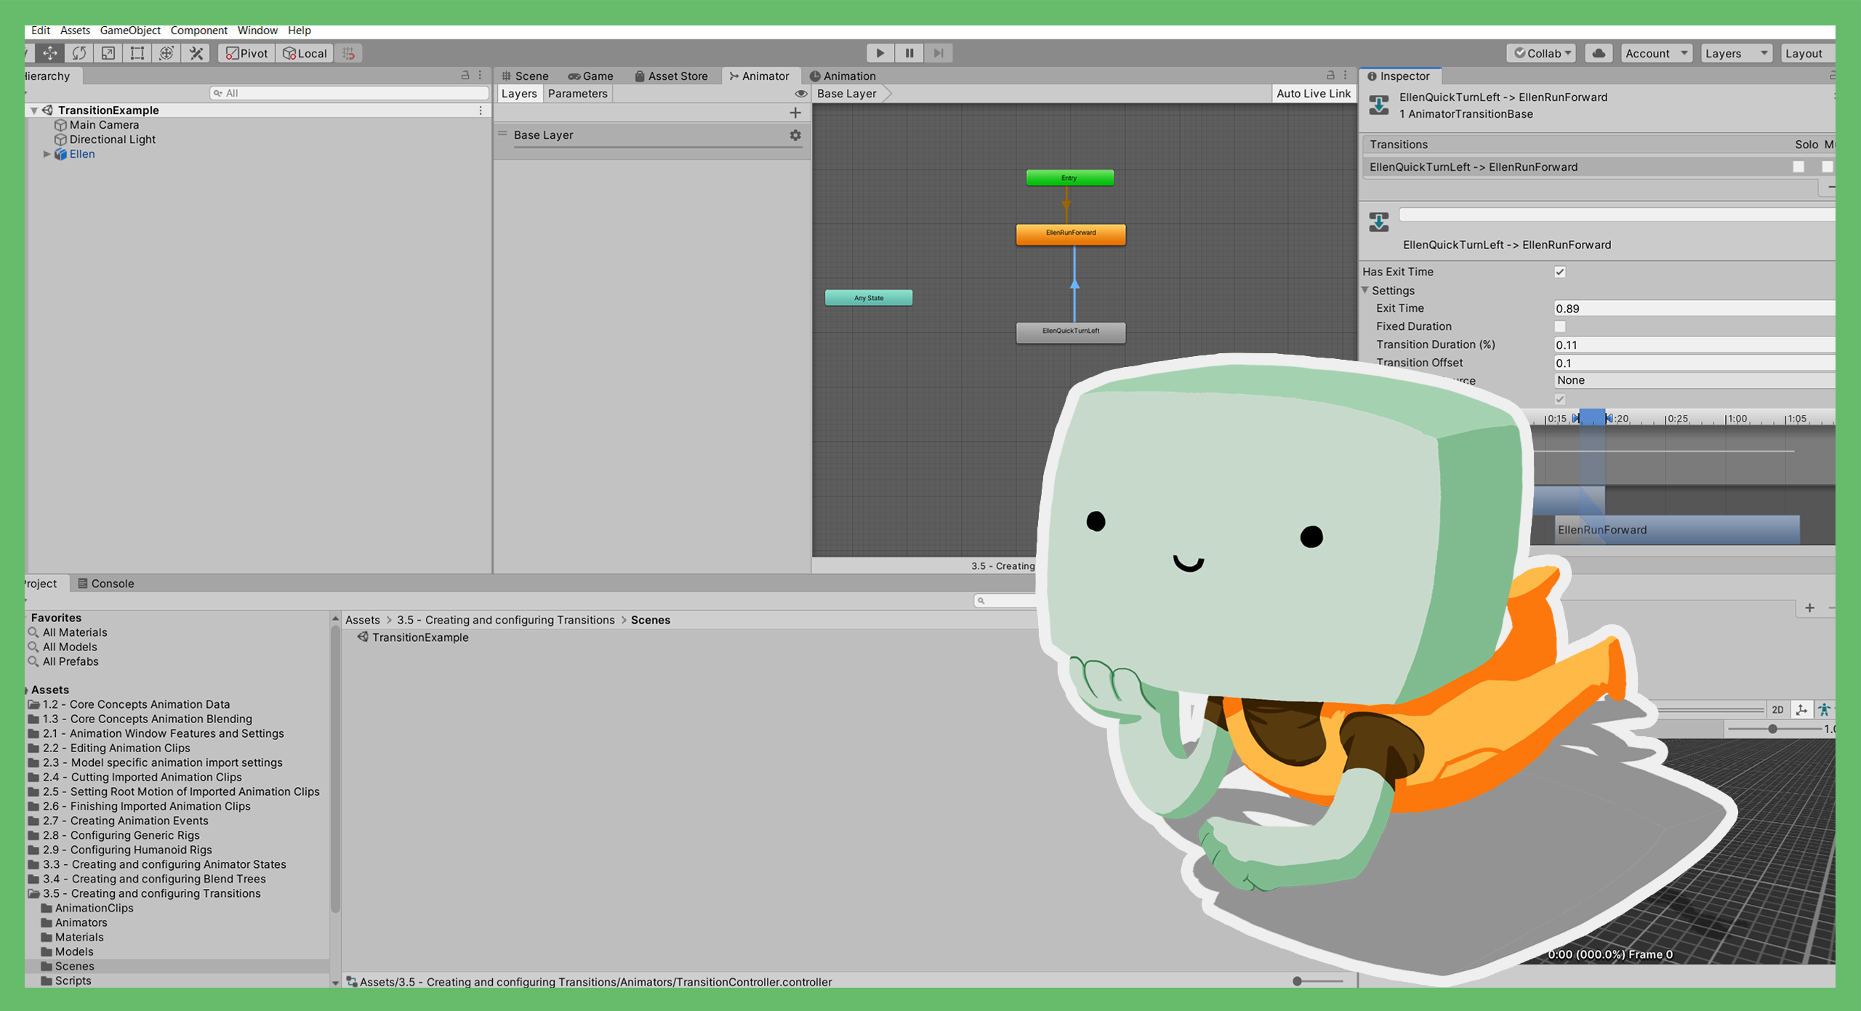Viewport: 1861px width, 1011px height.
Task: Open the Parameters tab in Animator
Action: [577, 94]
